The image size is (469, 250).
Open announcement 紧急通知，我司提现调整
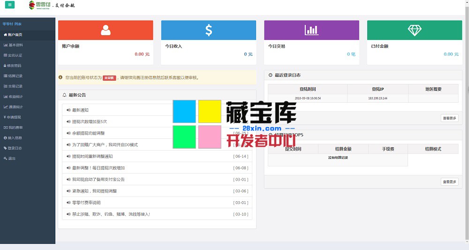[95, 191]
